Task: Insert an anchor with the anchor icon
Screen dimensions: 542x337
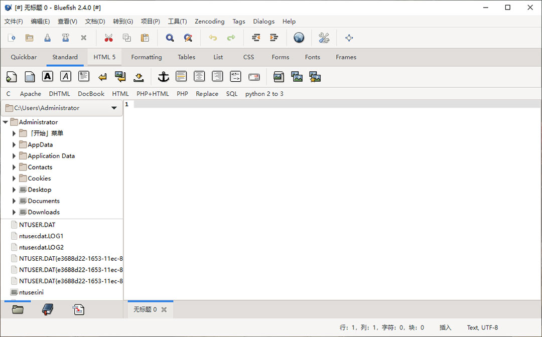Action: tap(163, 77)
